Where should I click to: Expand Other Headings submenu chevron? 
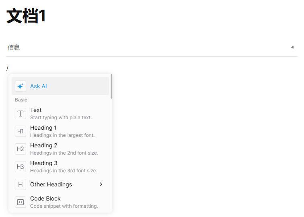coord(101,184)
